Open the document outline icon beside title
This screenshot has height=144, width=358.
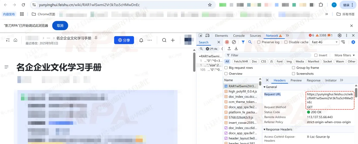pyautogui.click(x=6, y=67)
